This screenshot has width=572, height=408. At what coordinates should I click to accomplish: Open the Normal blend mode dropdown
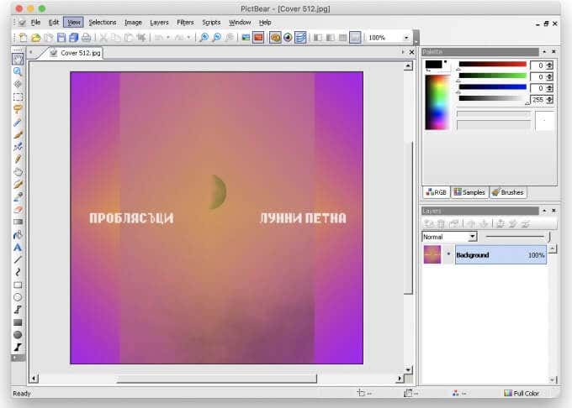pos(473,237)
